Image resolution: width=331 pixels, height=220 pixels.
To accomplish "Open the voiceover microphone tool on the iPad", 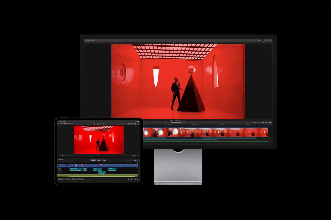I will click(101, 124).
